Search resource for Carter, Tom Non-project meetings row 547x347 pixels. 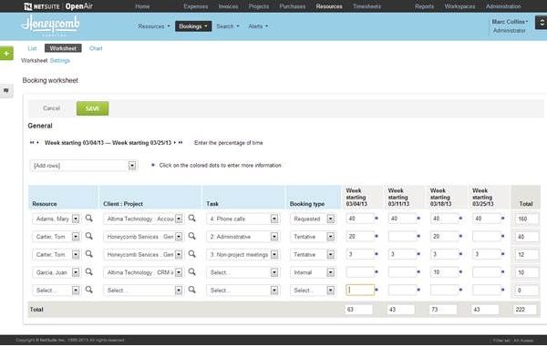(89, 254)
